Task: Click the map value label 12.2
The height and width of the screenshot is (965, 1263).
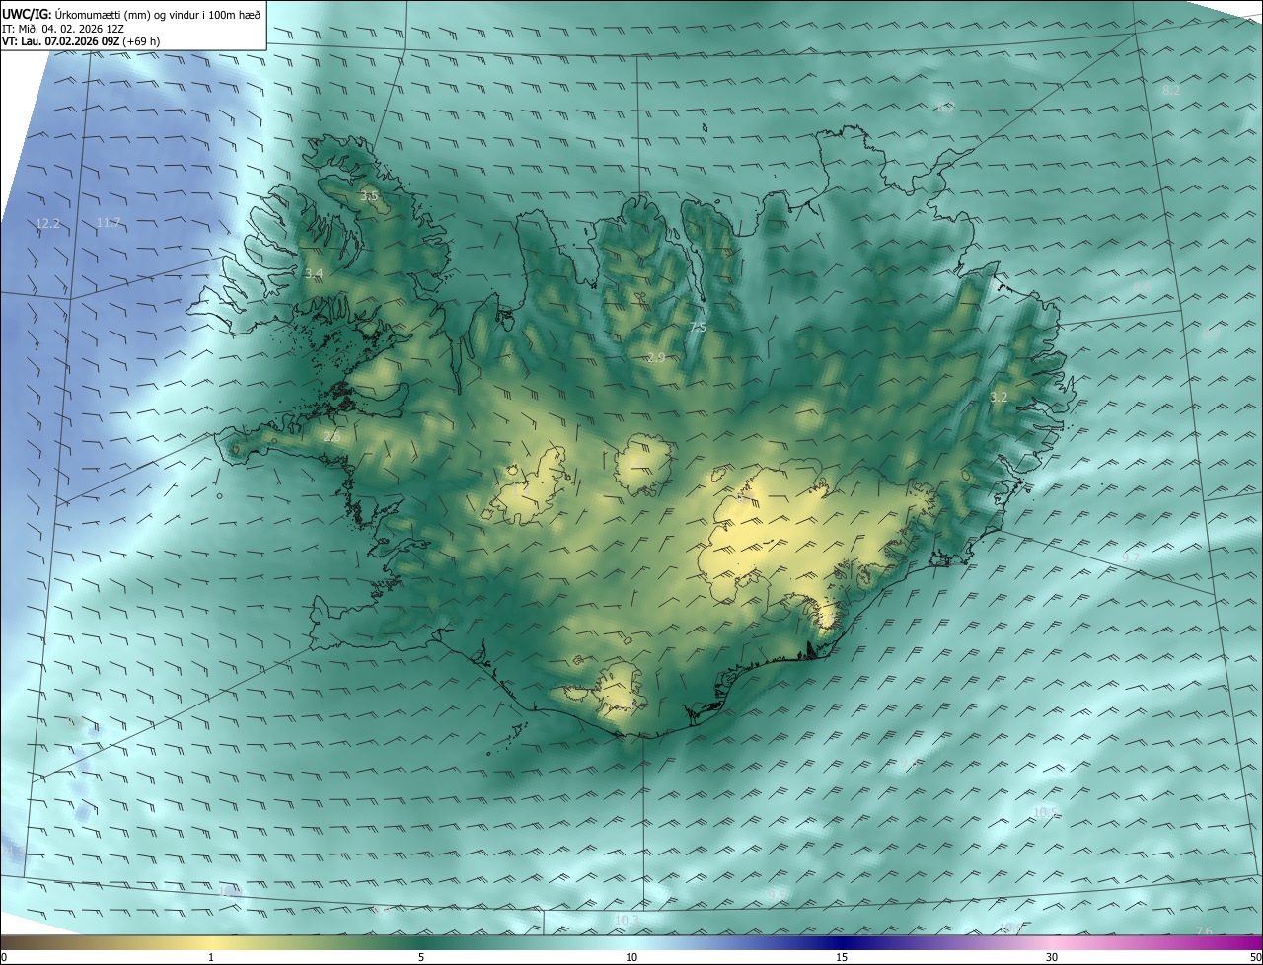Action: pyautogui.click(x=47, y=224)
